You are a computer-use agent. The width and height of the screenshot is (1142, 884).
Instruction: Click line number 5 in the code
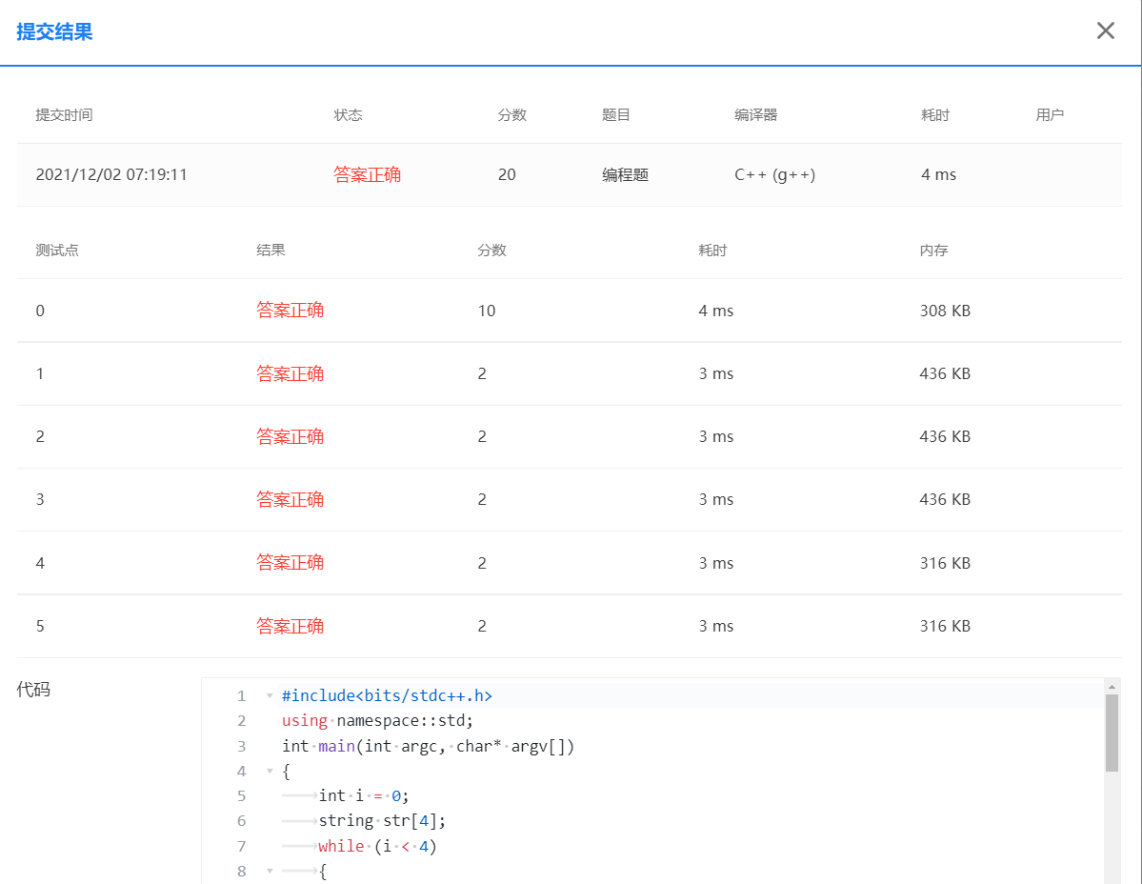(x=240, y=794)
